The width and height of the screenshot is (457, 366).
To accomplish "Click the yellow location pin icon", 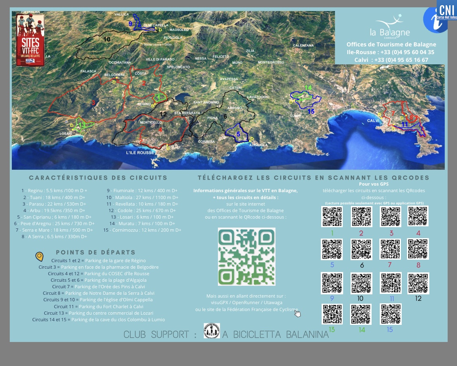I will (x=39, y=256).
